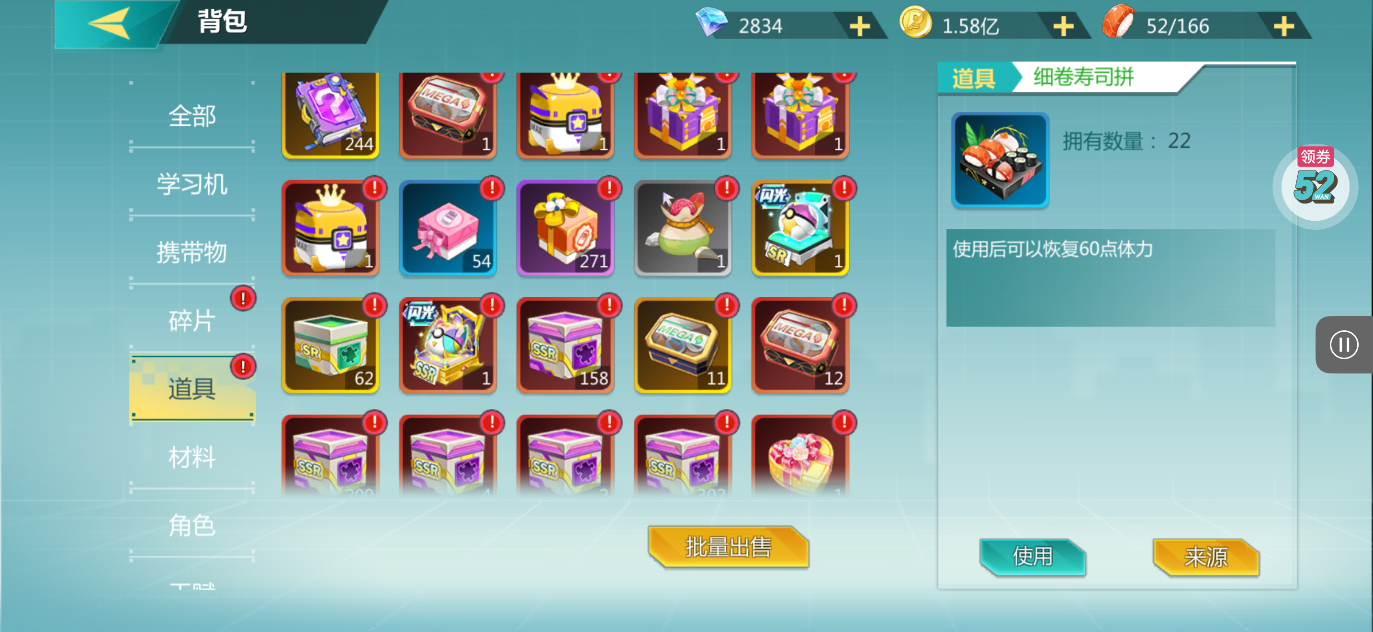Screen dimensions: 1373x632
Task: Go back using the yellow arrow icon
Action: 109,23
